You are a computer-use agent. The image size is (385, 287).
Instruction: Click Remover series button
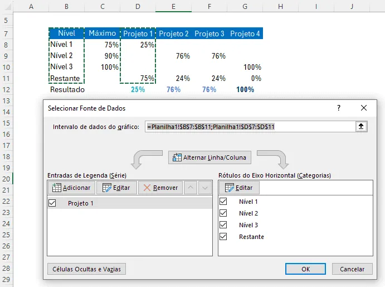tap(160, 188)
